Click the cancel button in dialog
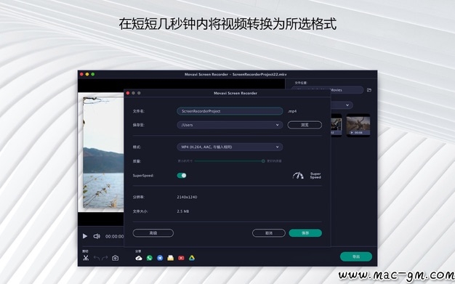The height and width of the screenshot is (284, 455). pos(269,233)
